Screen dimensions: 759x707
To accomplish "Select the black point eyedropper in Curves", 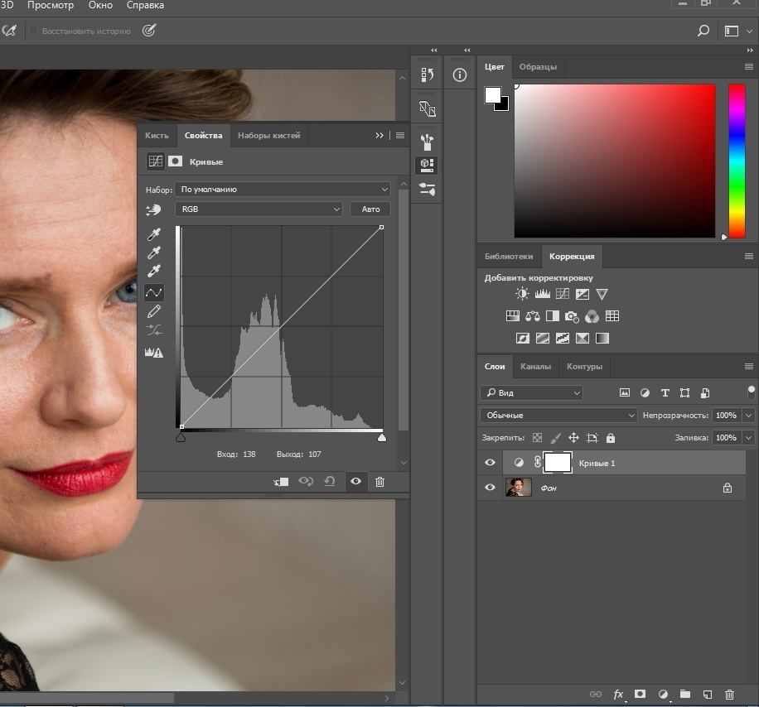I will [x=153, y=235].
